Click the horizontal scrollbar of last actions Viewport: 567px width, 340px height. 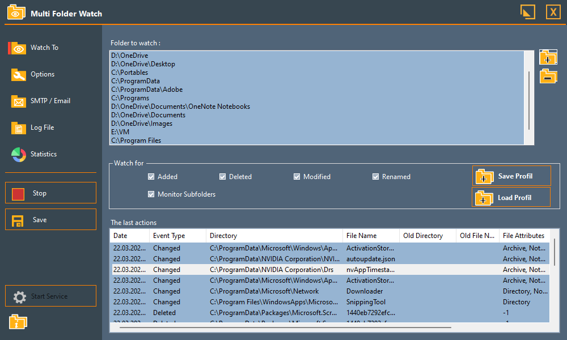click(x=283, y=327)
